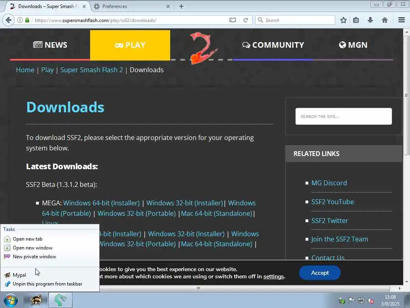Click the horizontal scrollbar thumb
This screenshot has width=410, height=308.
(x=199, y=288)
